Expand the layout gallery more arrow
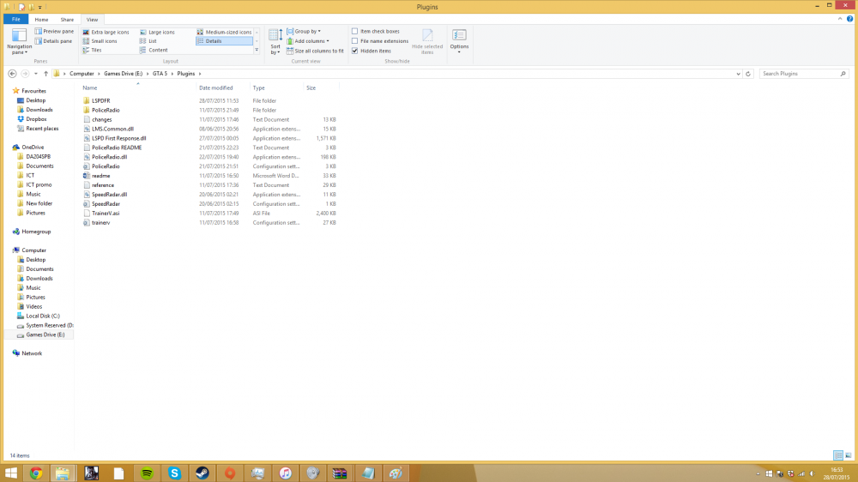Image resolution: width=858 pixels, height=482 pixels. [x=257, y=50]
